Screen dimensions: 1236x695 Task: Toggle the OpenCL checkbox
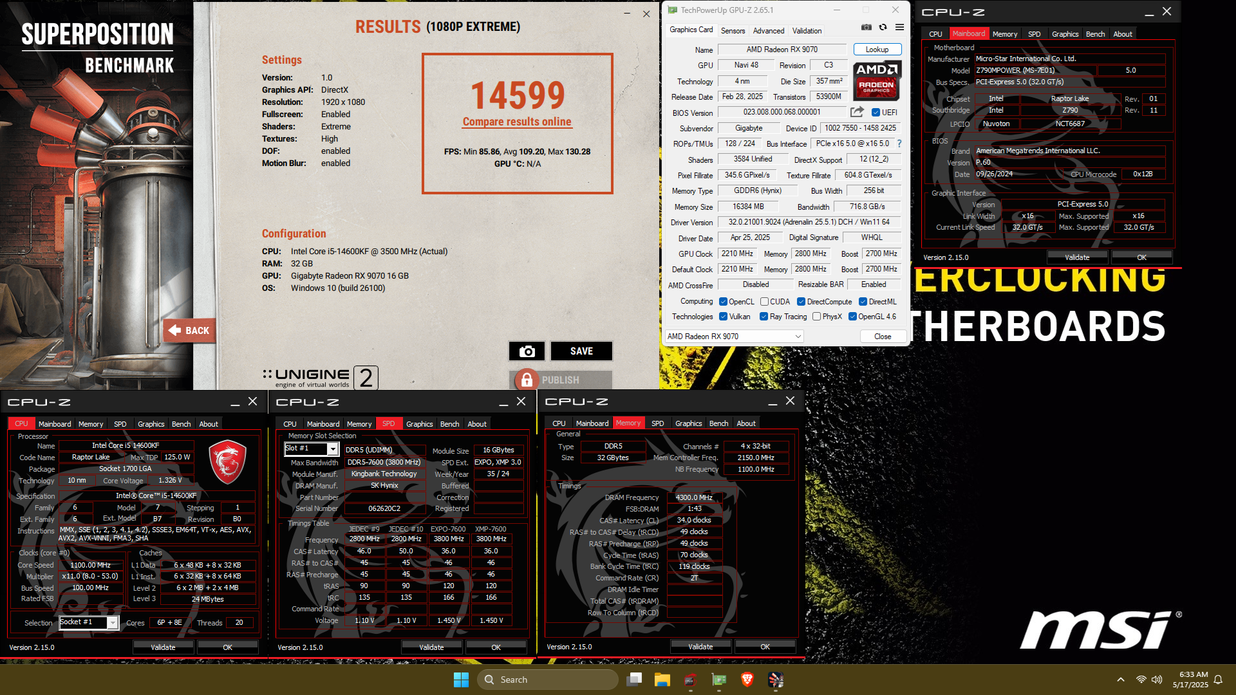pos(723,302)
